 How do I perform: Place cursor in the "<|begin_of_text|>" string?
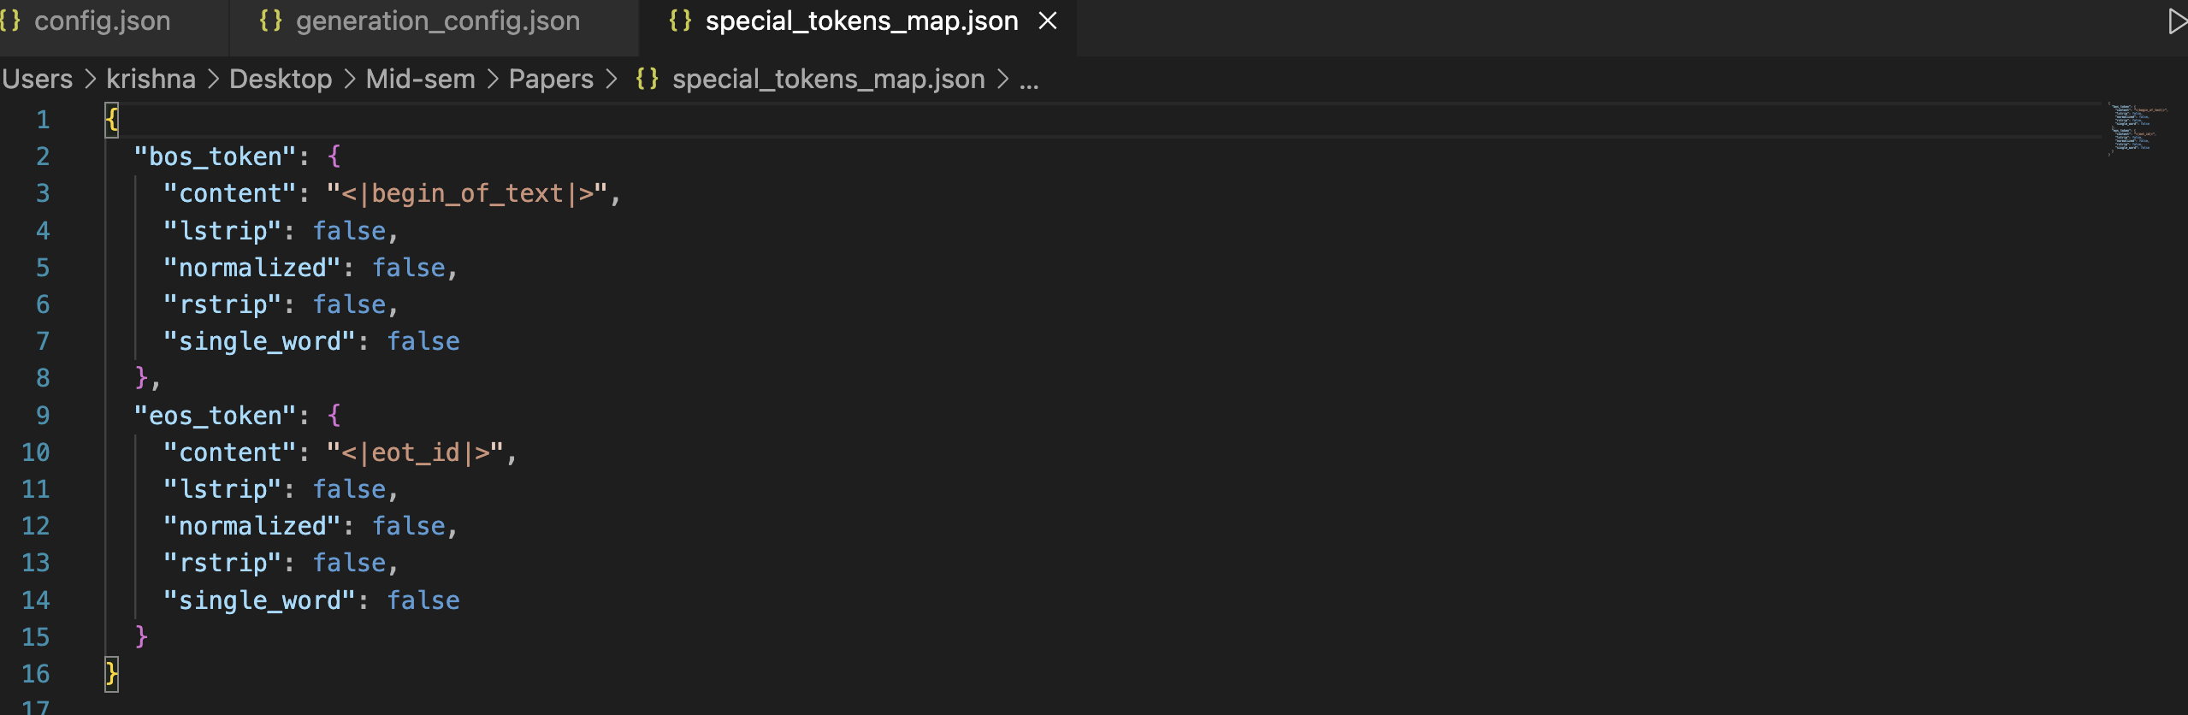click(467, 193)
